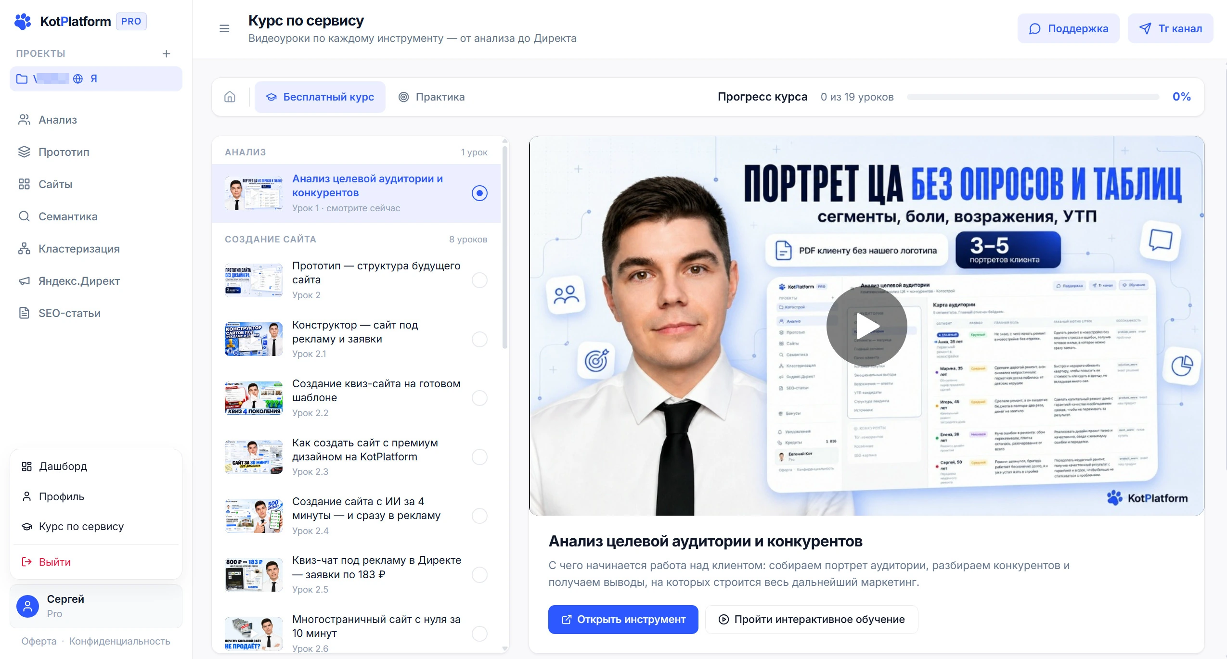Open thumbnail of Многостраничный сайт lesson
Viewport: 1227px width, 659px height.
pyautogui.click(x=254, y=634)
